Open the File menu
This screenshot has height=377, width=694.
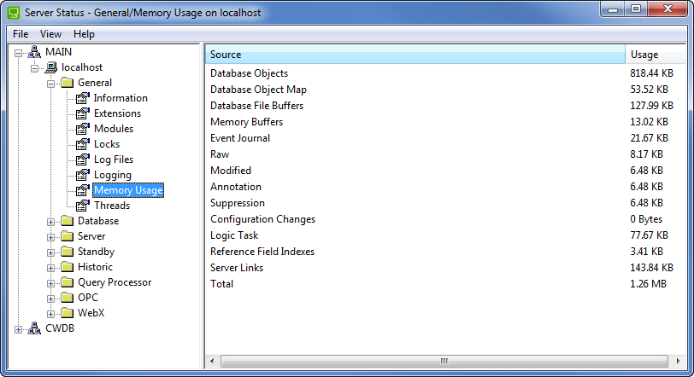tap(21, 34)
